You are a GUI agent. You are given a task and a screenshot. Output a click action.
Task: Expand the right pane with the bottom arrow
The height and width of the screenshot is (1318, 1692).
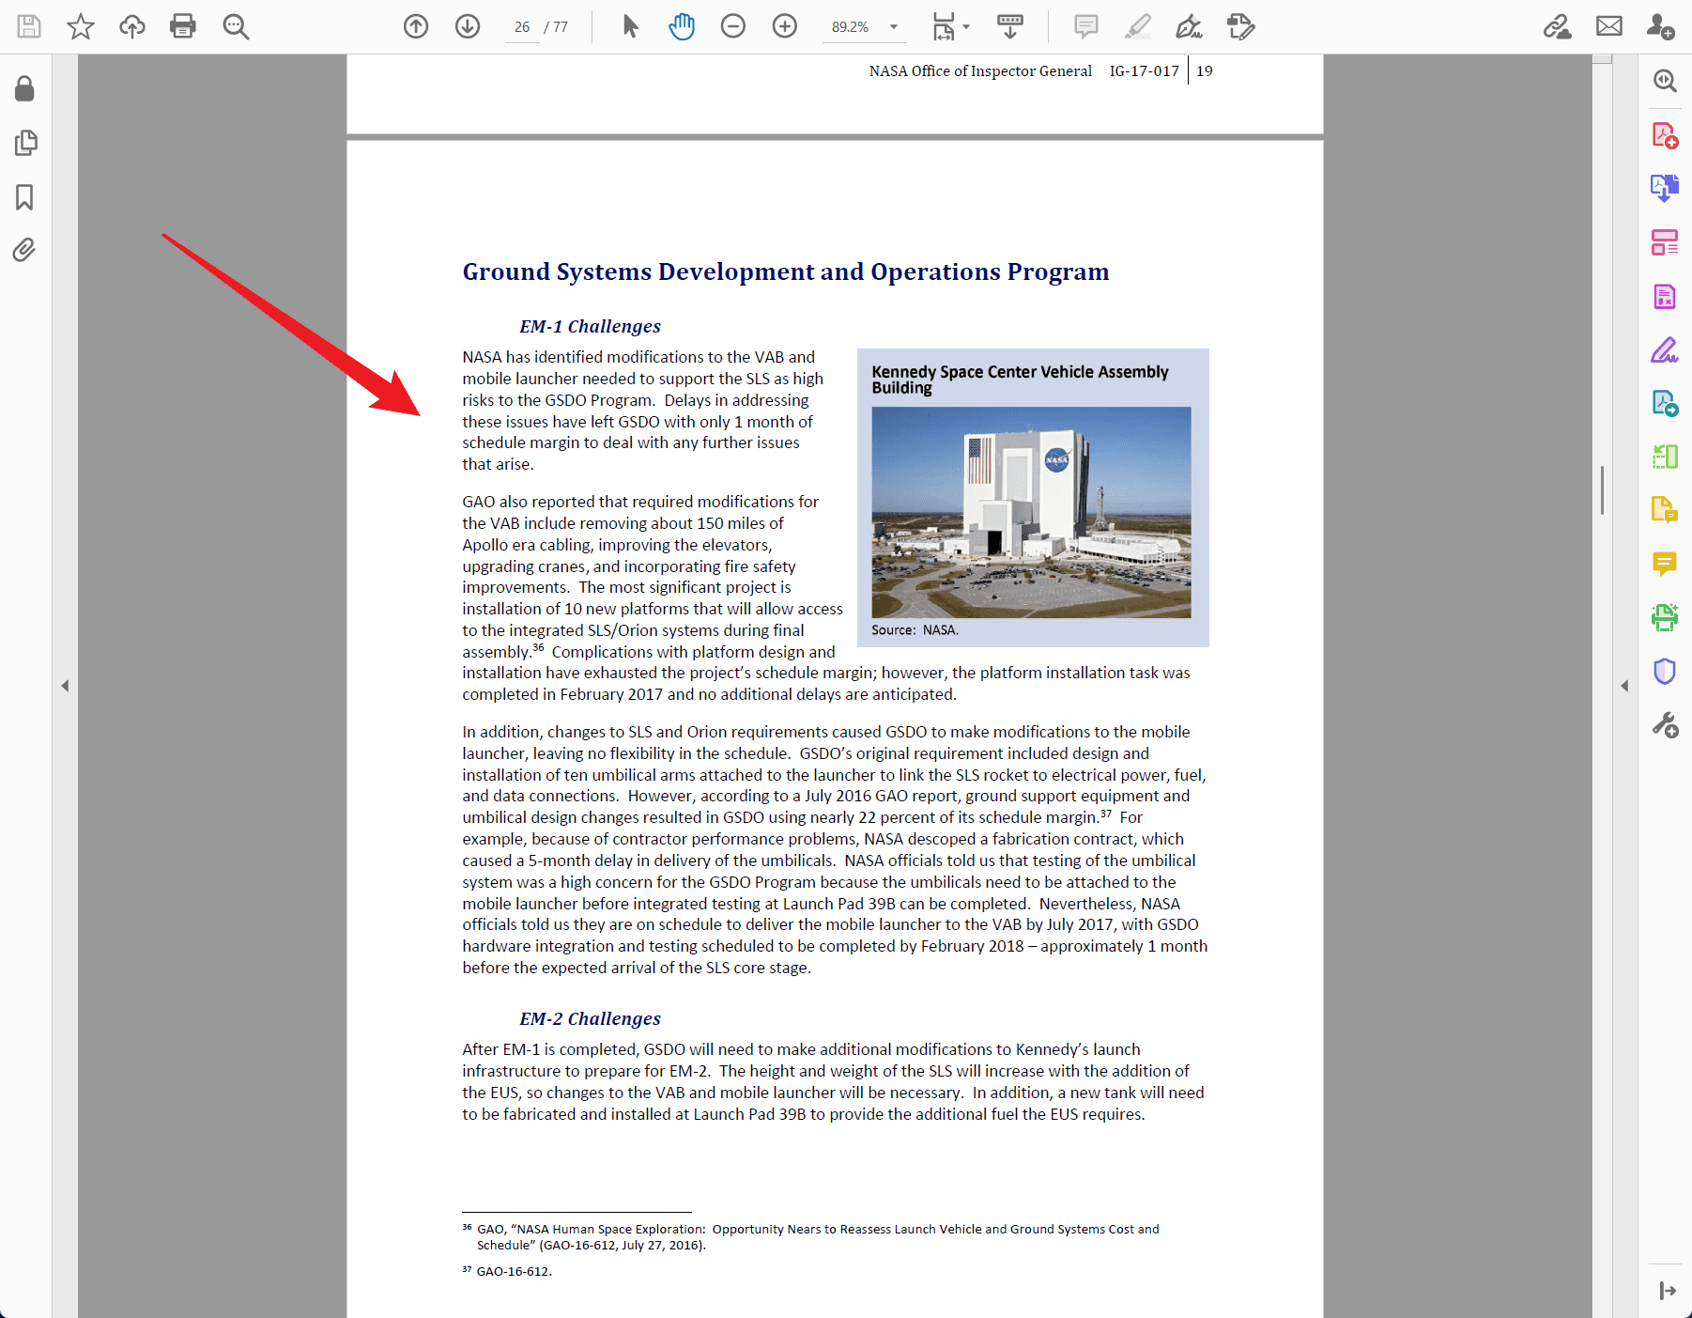point(1667,1291)
